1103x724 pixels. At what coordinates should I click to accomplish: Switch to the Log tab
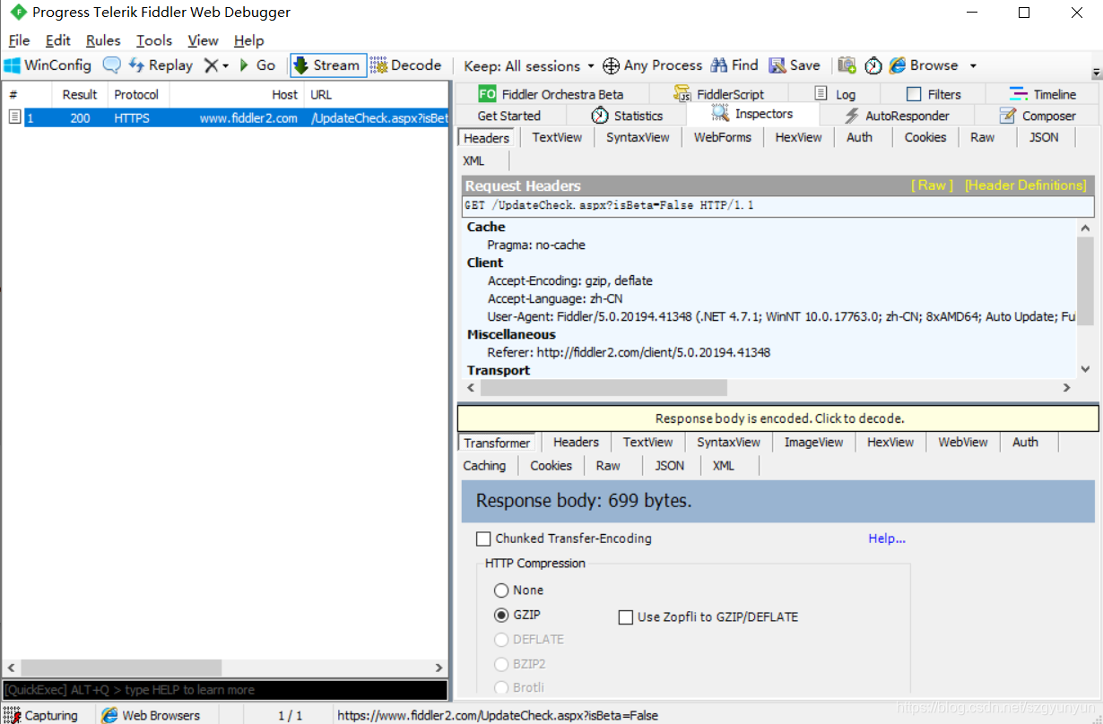(835, 94)
